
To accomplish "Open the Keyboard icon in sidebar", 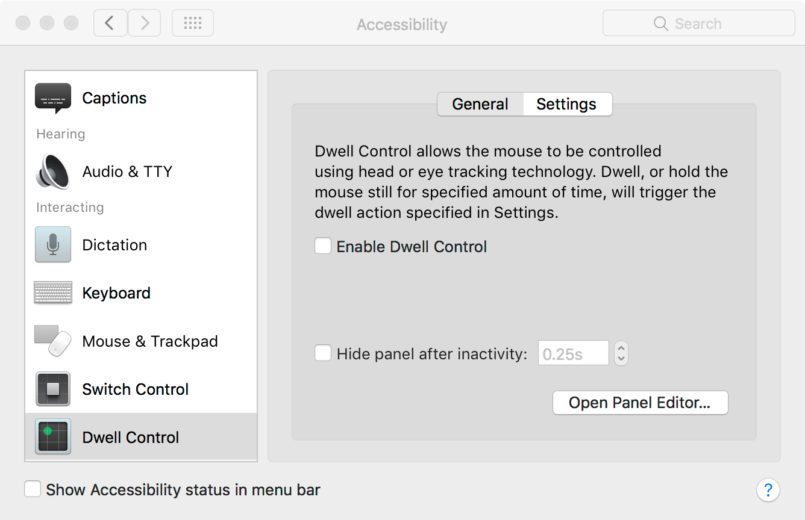I will tap(53, 293).
